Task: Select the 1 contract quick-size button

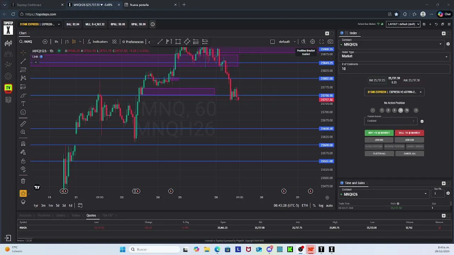Action: (x=382, y=110)
